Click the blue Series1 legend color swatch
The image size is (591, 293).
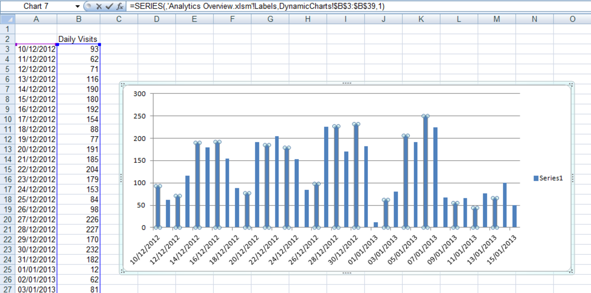coord(536,178)
